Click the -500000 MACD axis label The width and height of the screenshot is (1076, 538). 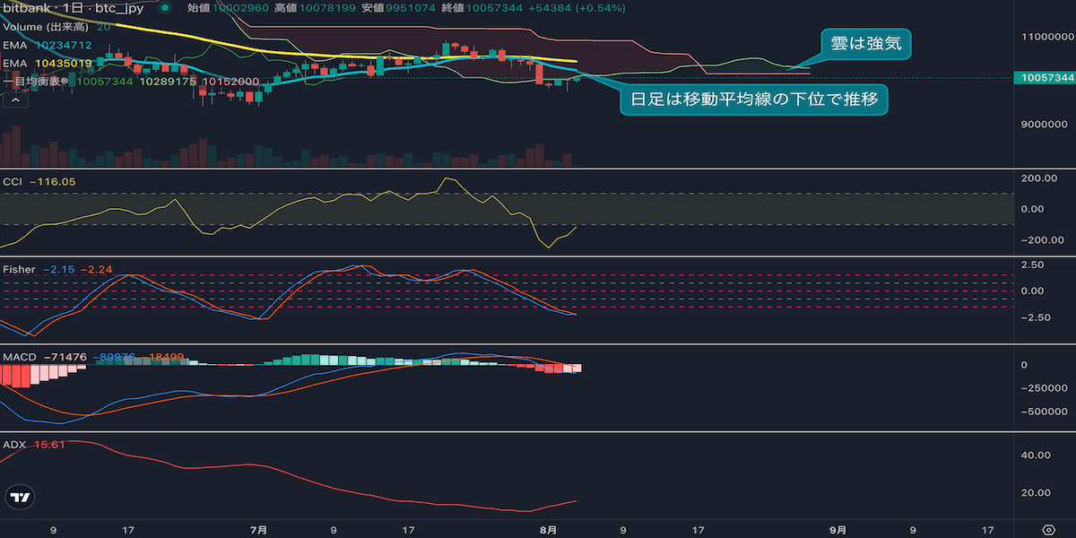[x=1043, y=412]
